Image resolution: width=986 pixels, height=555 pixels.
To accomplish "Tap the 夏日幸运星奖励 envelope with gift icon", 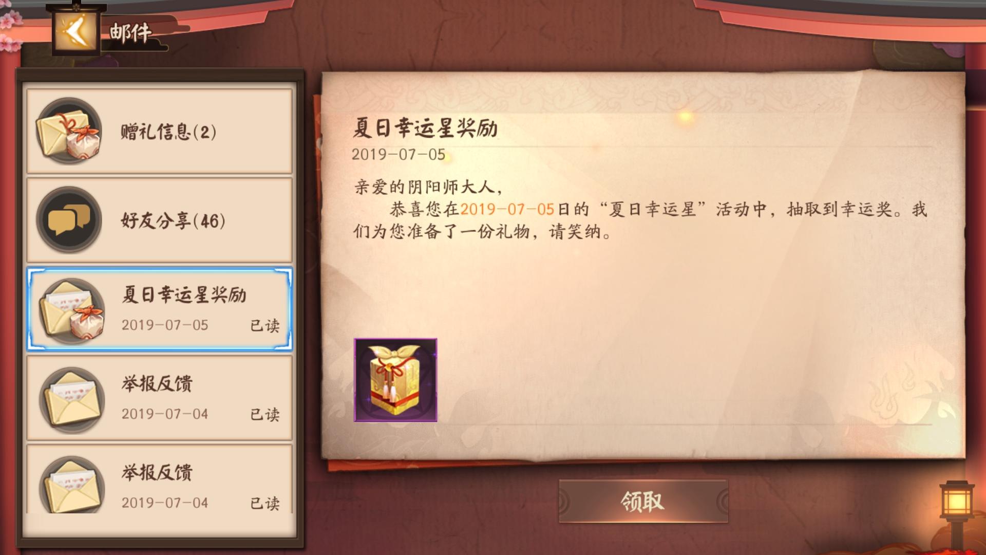I will pyautogui.click(x=72, y=310).
